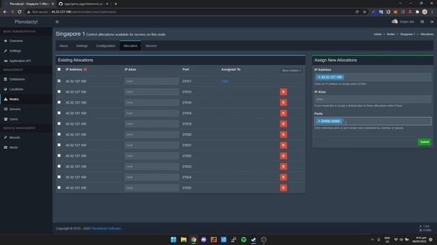The height and width of the screenshot is (245, 437).
Task: Check the box for port 27016 row
Action: 59,102
